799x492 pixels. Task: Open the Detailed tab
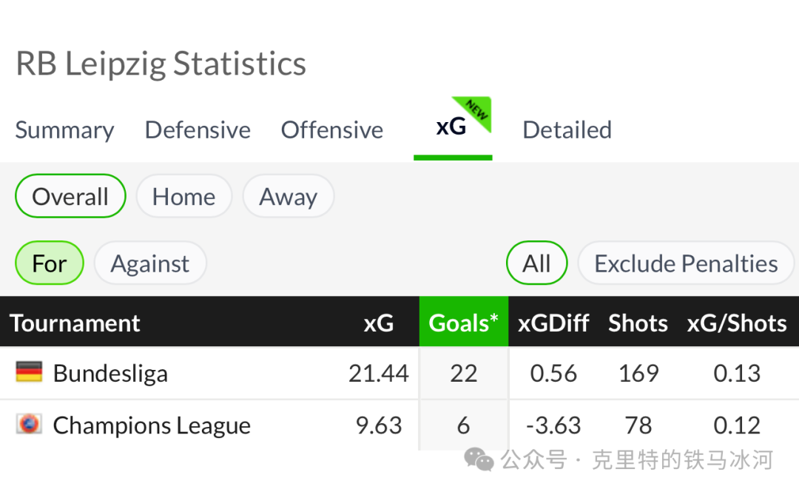pos(567,130)
